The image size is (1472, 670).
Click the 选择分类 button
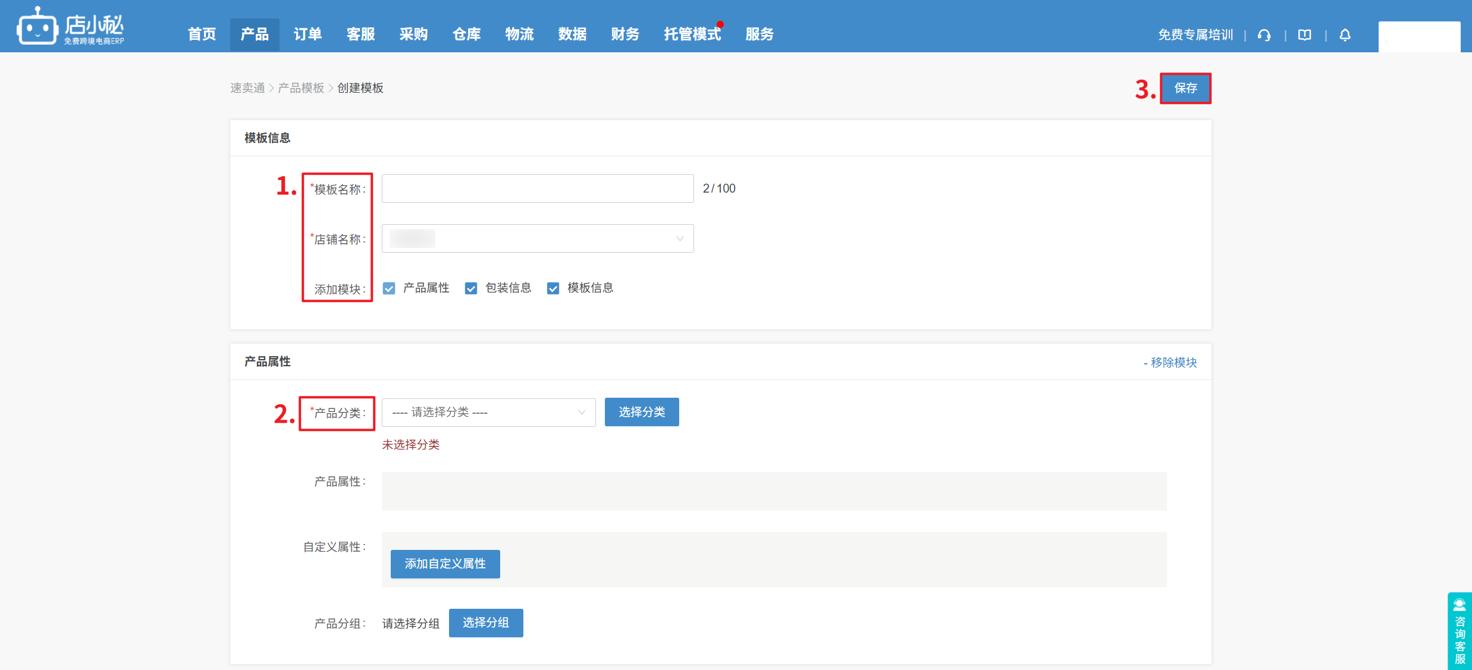coord(641,412)
